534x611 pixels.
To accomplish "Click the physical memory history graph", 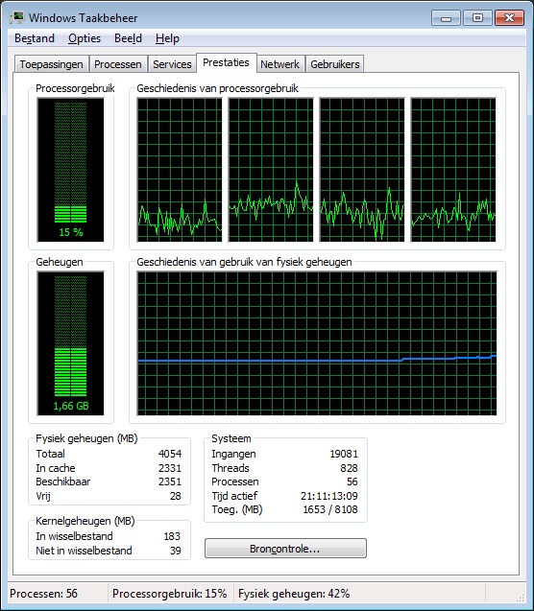I will tap(317, 343).
